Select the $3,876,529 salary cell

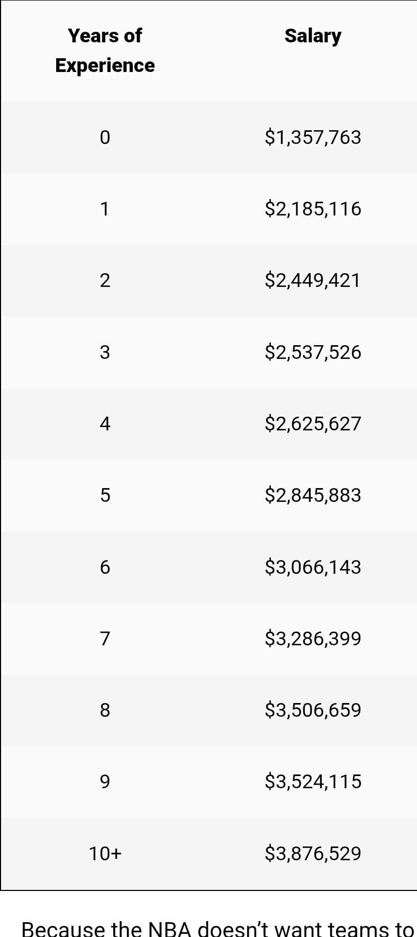313,854
